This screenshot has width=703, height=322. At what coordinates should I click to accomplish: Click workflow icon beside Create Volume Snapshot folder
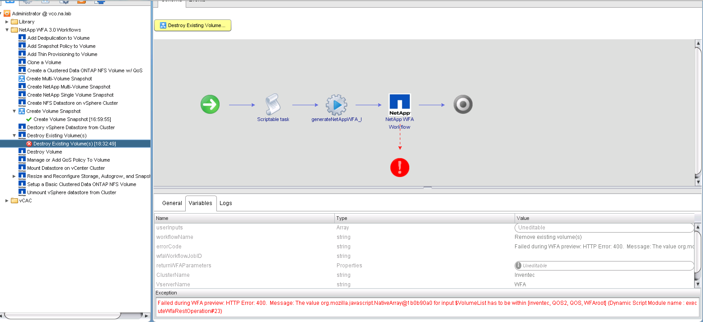tap(22, 111)
